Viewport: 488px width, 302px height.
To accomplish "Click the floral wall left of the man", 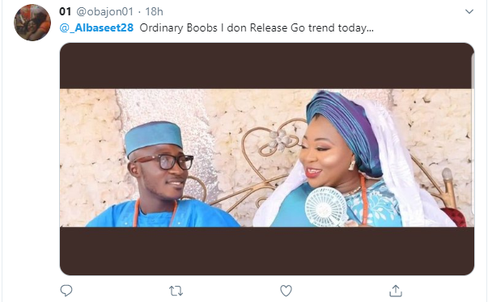I will (91, 155).
